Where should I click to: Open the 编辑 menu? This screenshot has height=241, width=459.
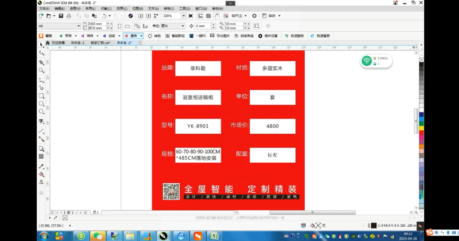click(60, 8)
